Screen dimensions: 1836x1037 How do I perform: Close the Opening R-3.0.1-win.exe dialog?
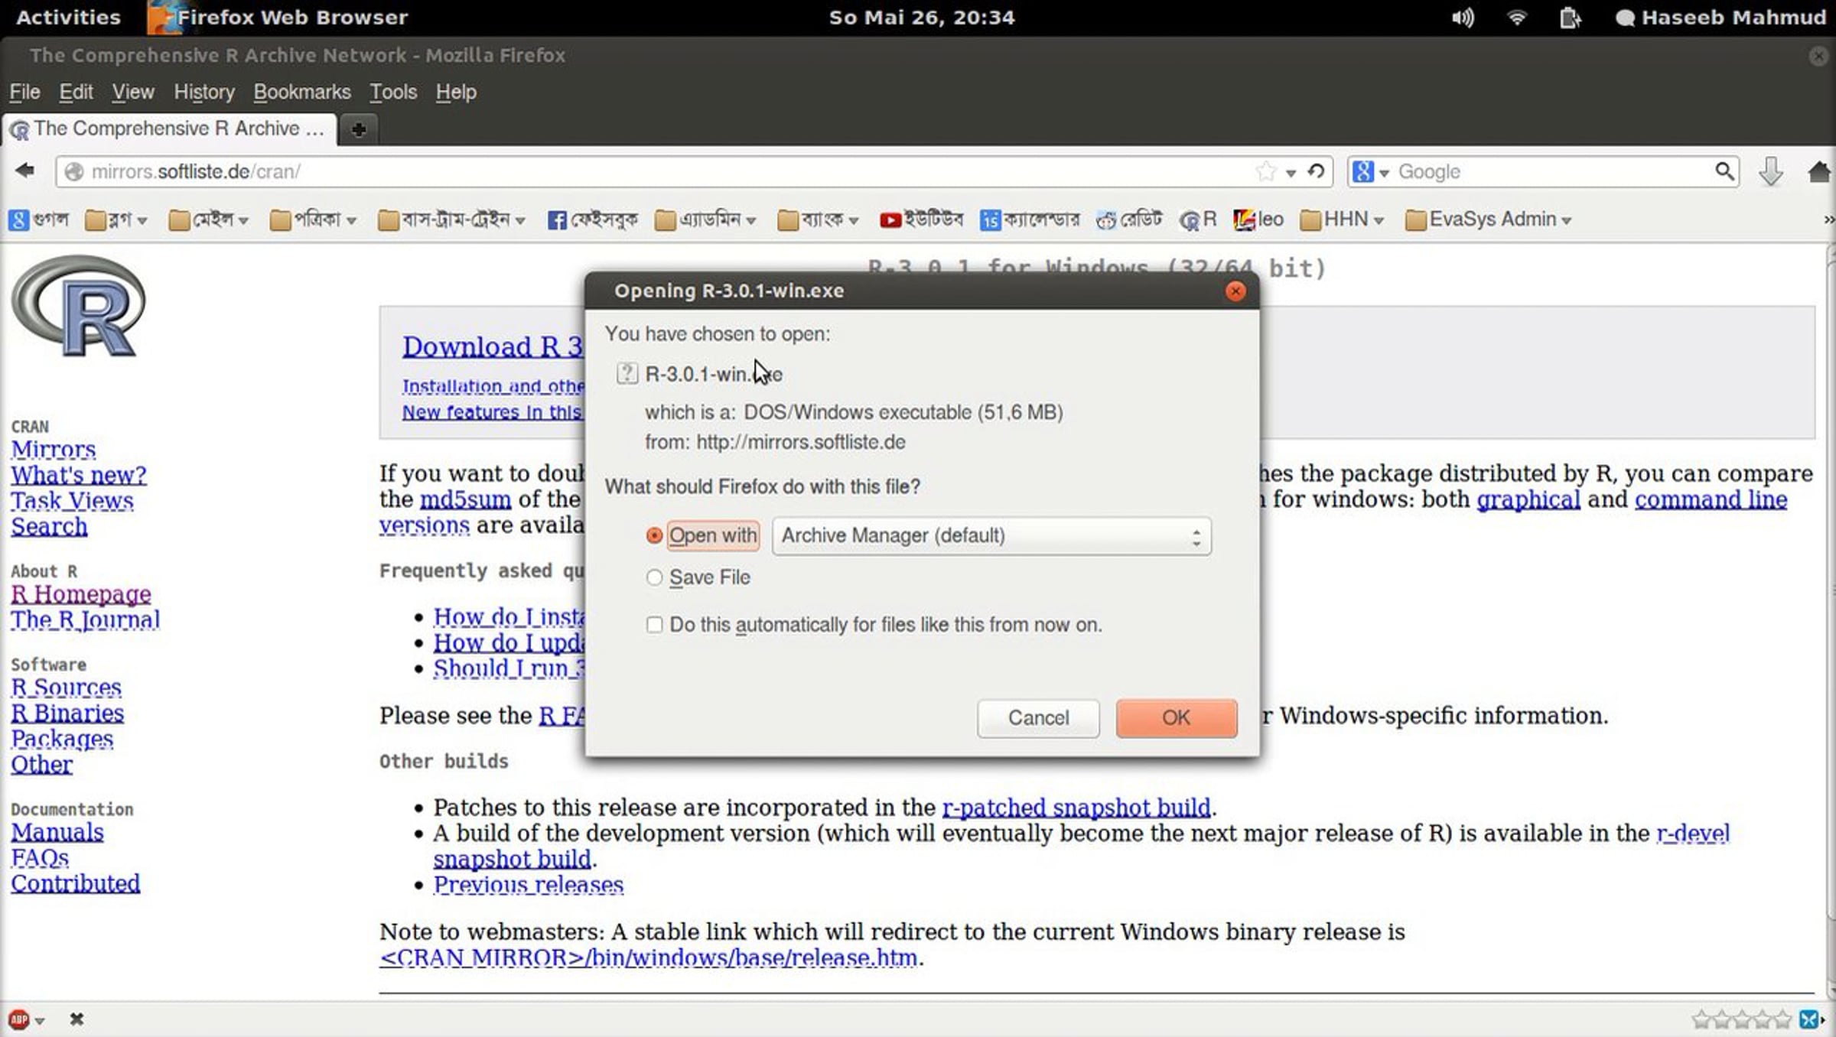(1235, 291)
